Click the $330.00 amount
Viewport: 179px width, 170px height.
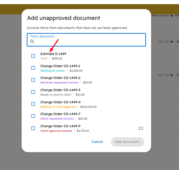pos(57,58)
